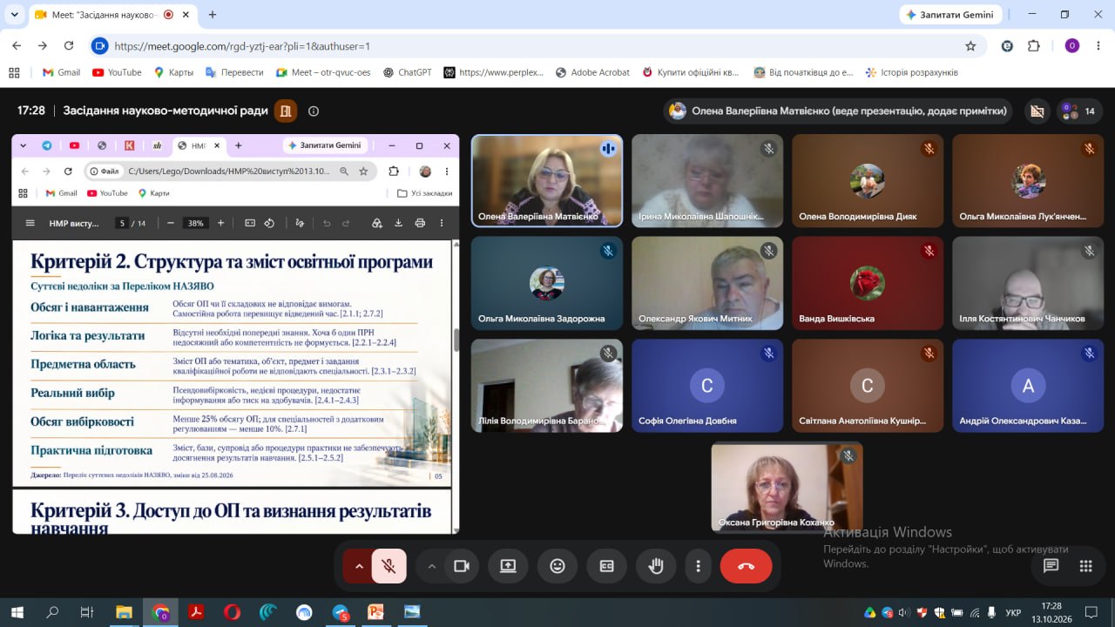Open Олена Валеріївна Матвієнко video tile

pyautogui.click(x=547, y=181)
